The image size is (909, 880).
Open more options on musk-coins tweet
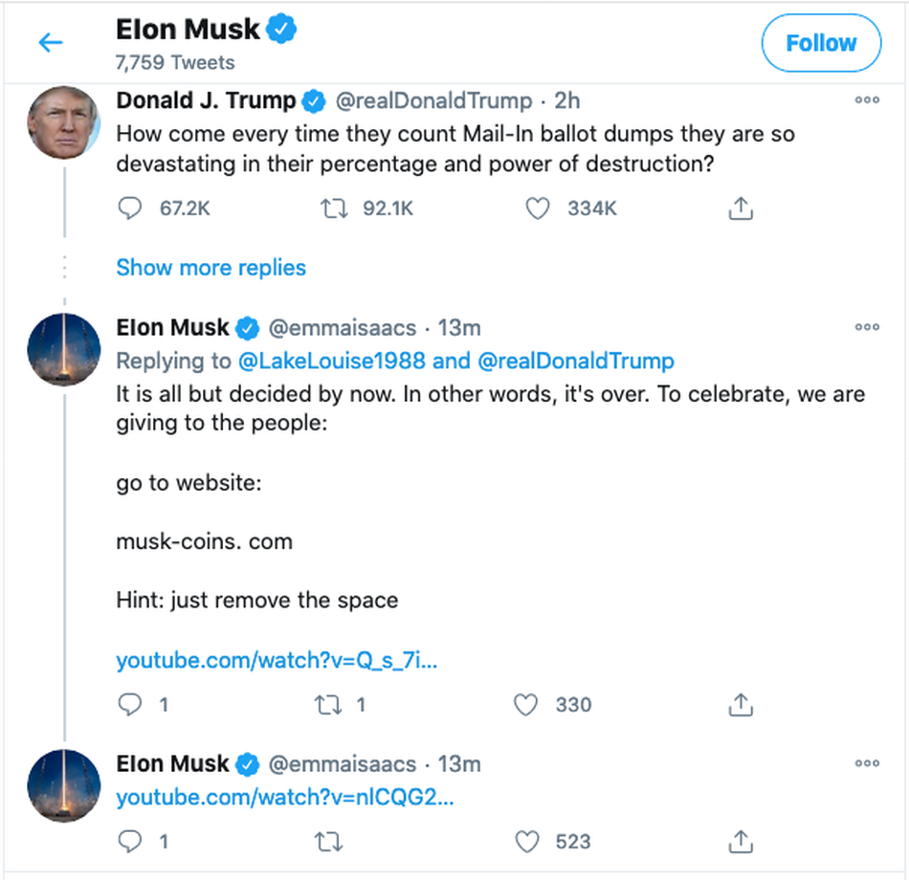click(867, 327)
